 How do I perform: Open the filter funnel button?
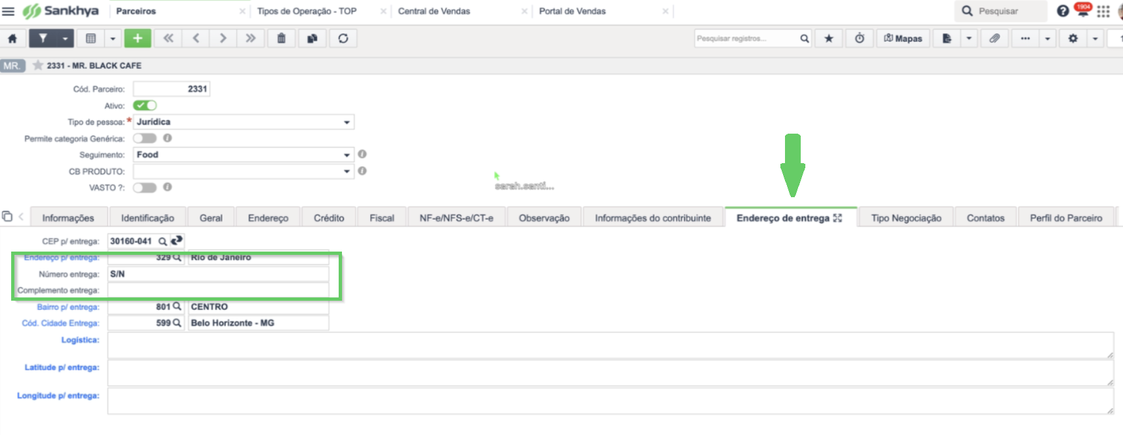coord(43,39)
